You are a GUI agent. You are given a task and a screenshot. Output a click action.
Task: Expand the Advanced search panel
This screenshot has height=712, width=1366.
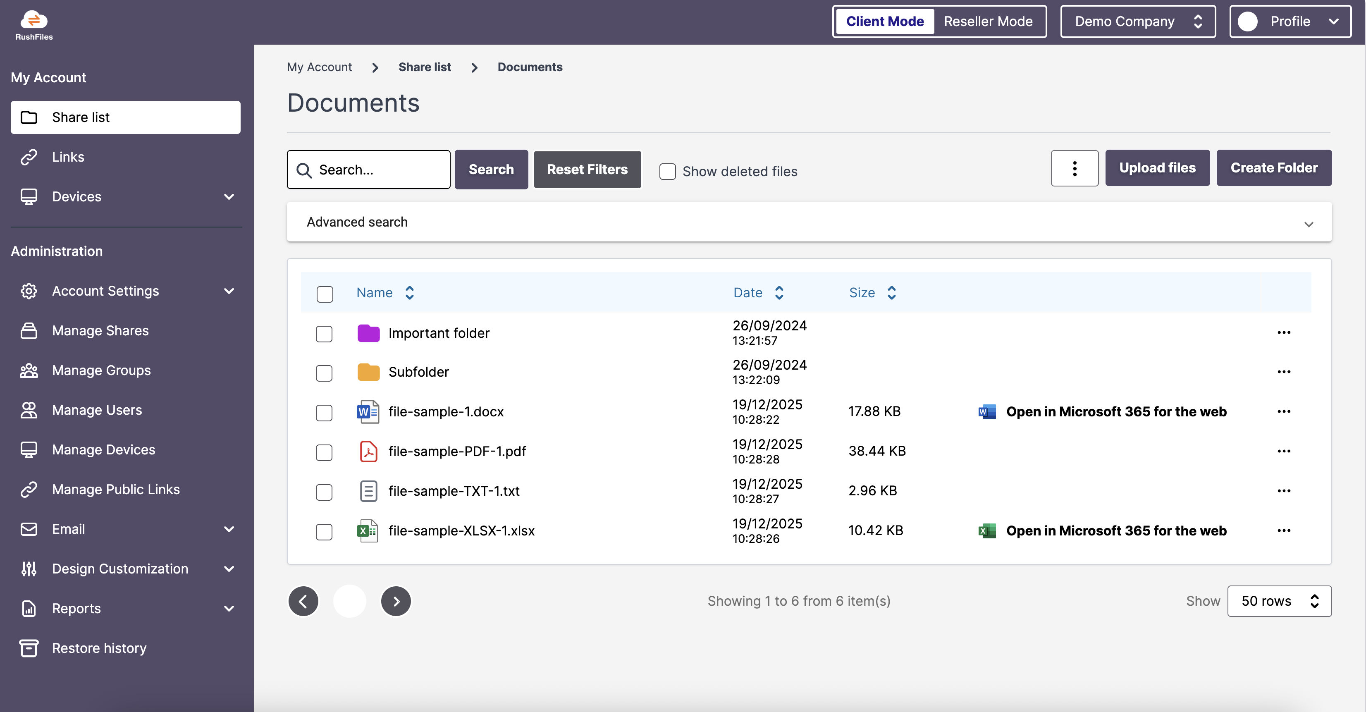coord(809,222)
